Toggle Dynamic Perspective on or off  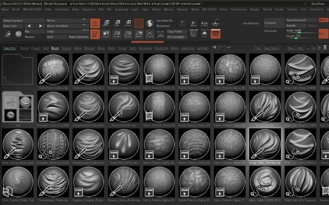[215, 34]
